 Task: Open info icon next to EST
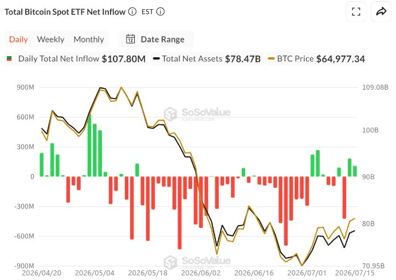point(160,11)
